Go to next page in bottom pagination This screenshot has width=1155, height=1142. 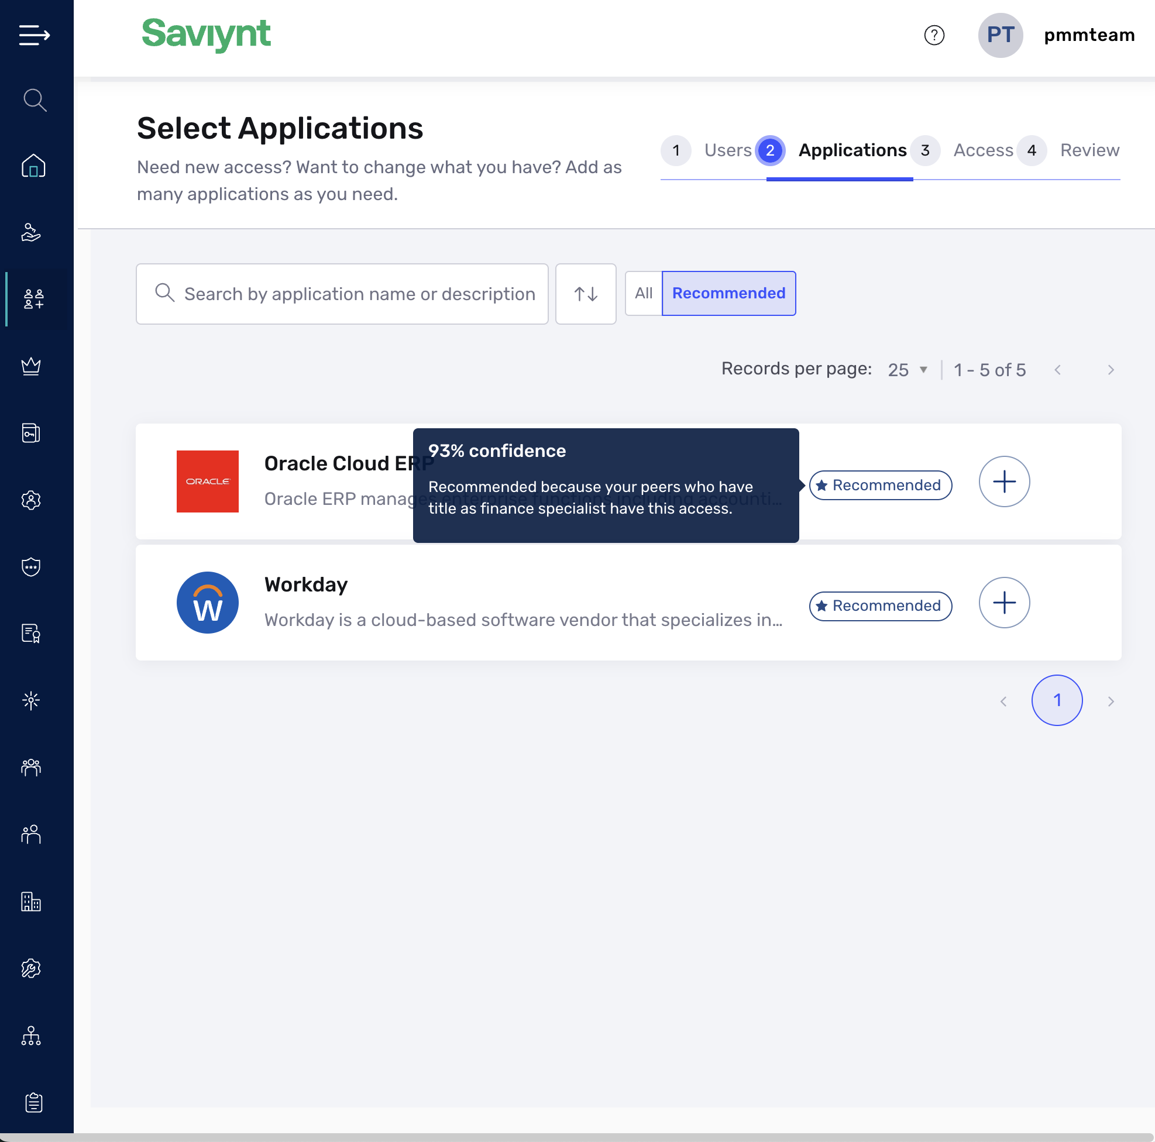pos(1110,701)
